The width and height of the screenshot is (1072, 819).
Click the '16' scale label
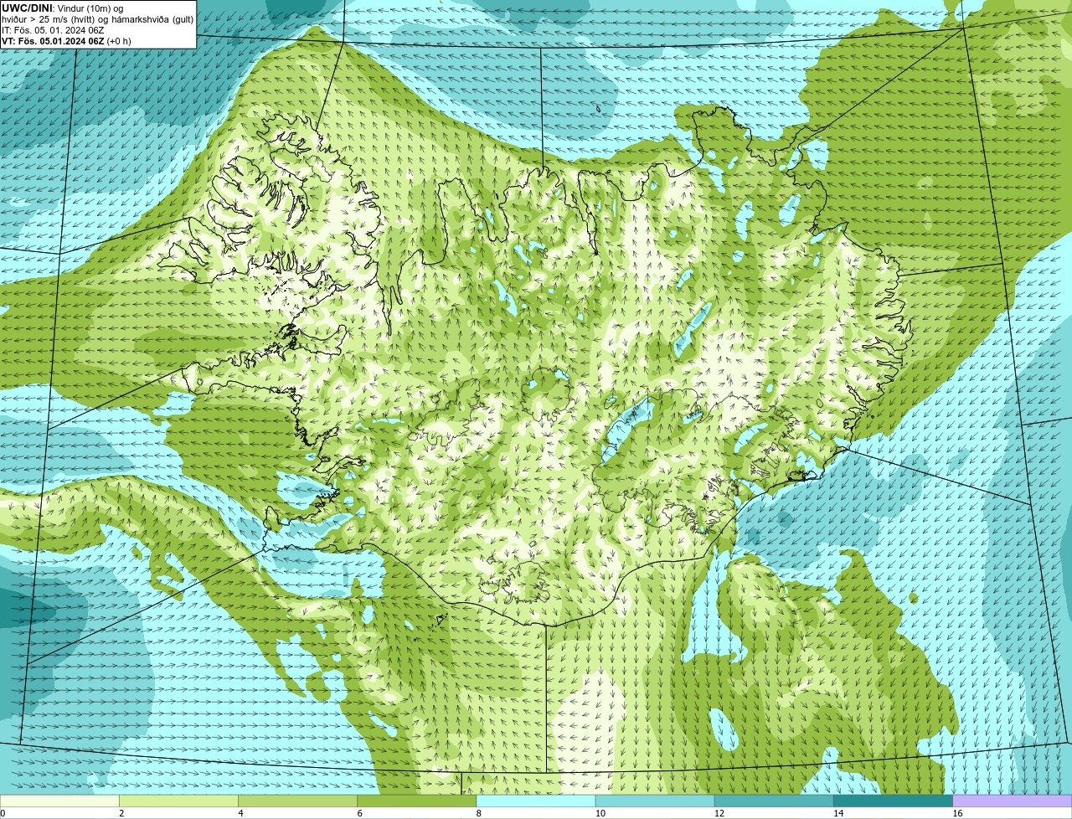coord(957,813)
